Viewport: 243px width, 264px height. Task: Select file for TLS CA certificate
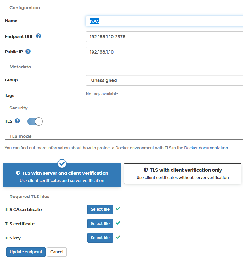pyautogui.click(x=100, y=209)
